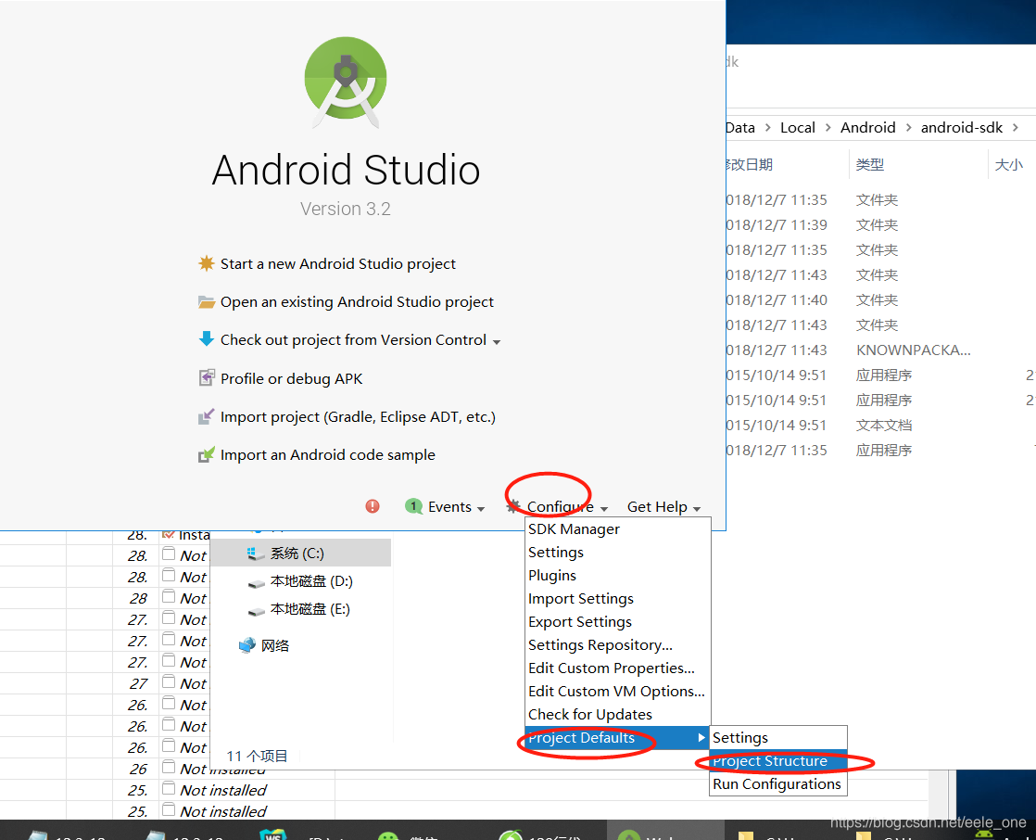Screen dimensions: 1036x840
Task: Sort Explorer by 类型 column header
Action: coord(869,164)
